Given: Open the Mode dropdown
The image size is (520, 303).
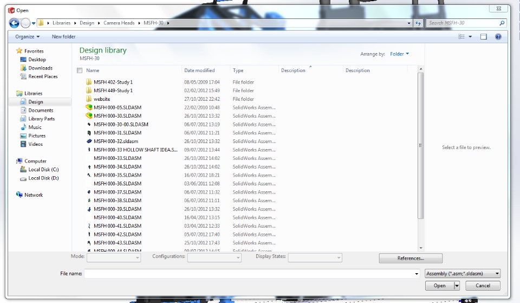Looking at the screenshot, I should pyautogui.click(x=114, y=257).
